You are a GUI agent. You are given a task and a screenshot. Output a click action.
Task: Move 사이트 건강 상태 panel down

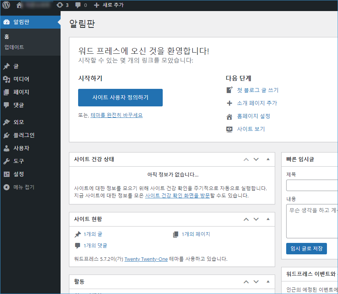pyautogui.click(x=256, y=159)
